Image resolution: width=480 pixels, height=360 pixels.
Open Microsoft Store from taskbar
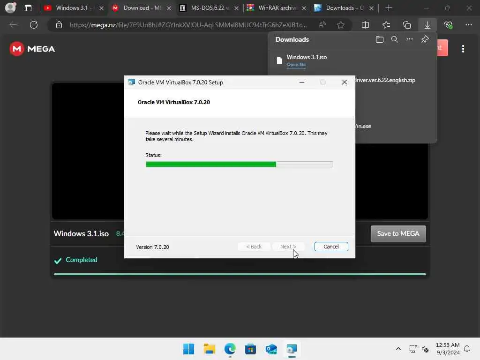coord(250,349)
